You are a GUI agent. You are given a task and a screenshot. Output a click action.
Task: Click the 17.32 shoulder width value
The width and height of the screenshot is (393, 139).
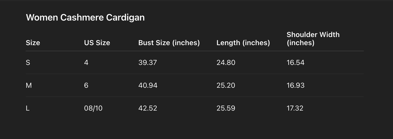(295, 108)
